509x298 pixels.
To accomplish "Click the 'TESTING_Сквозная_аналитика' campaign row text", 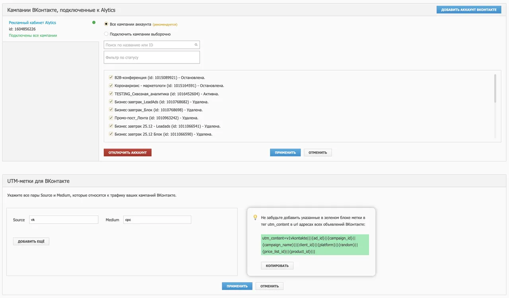I will click(167, 94).
